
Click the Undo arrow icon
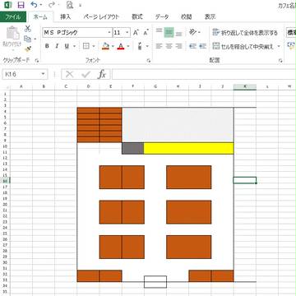click(34, 5)
